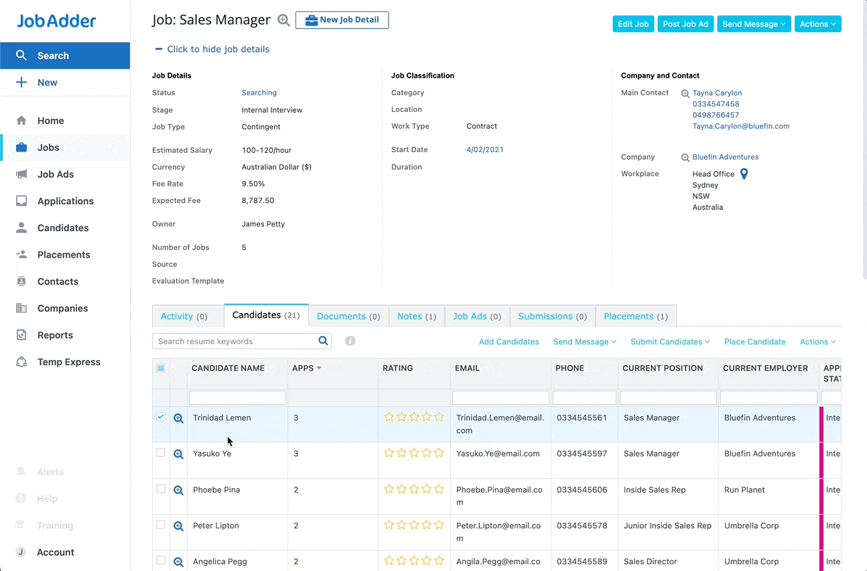867x571 pixels.
Task: Click the info icon beside resume search
Action: point(350,341)
